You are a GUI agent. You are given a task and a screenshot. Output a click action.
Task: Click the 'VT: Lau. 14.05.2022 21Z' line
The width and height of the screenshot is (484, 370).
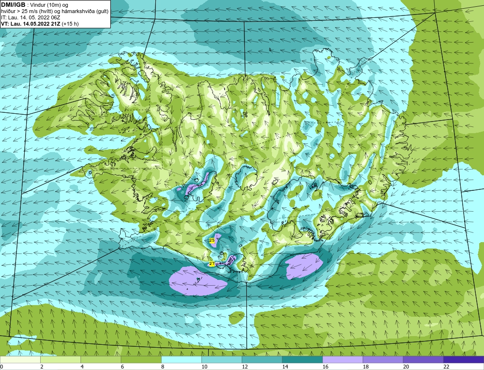tap(30, 24)
